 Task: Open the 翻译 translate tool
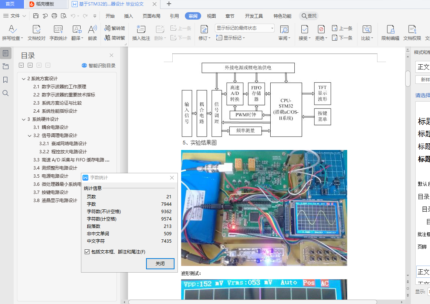[77, 33]
